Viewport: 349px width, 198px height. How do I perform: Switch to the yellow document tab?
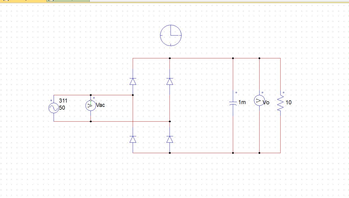point(23,1)
